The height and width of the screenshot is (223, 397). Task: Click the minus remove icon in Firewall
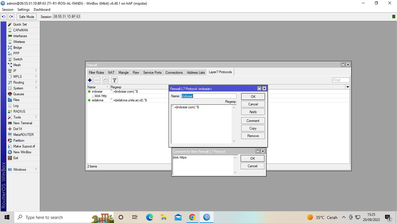97,80
